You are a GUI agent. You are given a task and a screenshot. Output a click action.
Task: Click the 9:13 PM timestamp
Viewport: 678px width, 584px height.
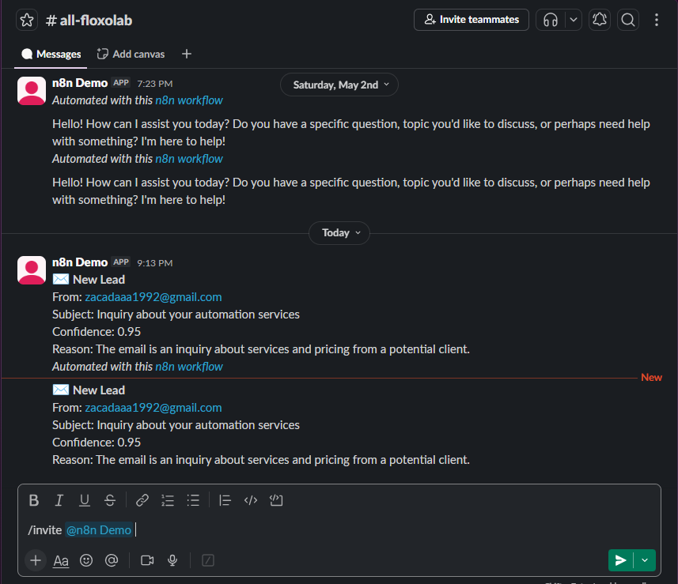click(155, 263)
